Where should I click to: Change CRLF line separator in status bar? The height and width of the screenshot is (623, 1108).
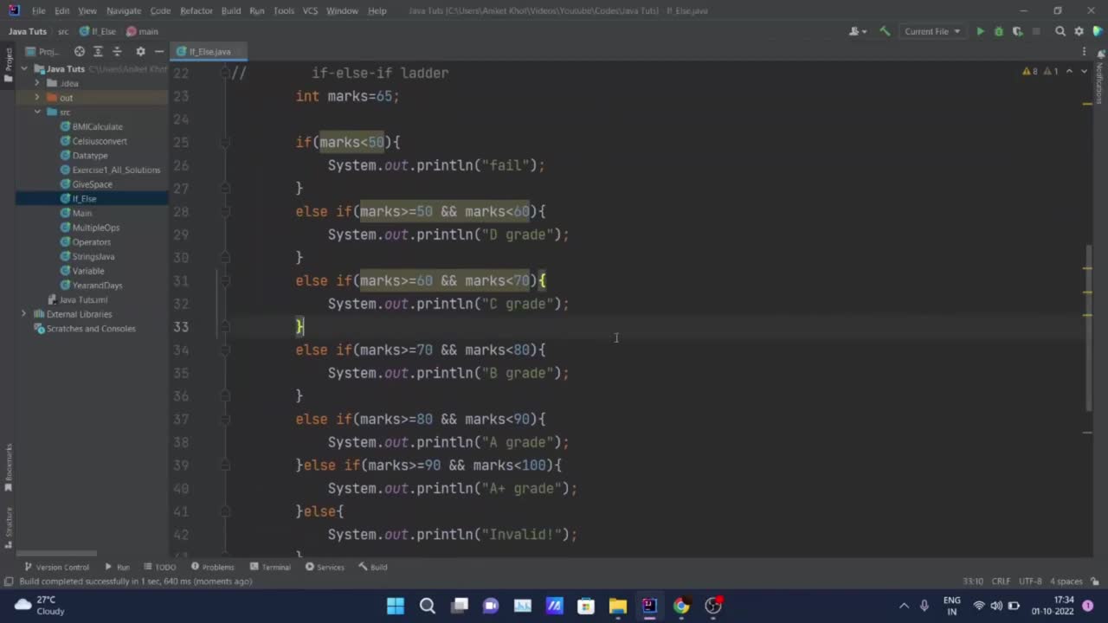1001,581
